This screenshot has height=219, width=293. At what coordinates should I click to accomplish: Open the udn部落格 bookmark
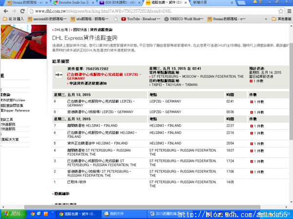[x=90, y=19]
